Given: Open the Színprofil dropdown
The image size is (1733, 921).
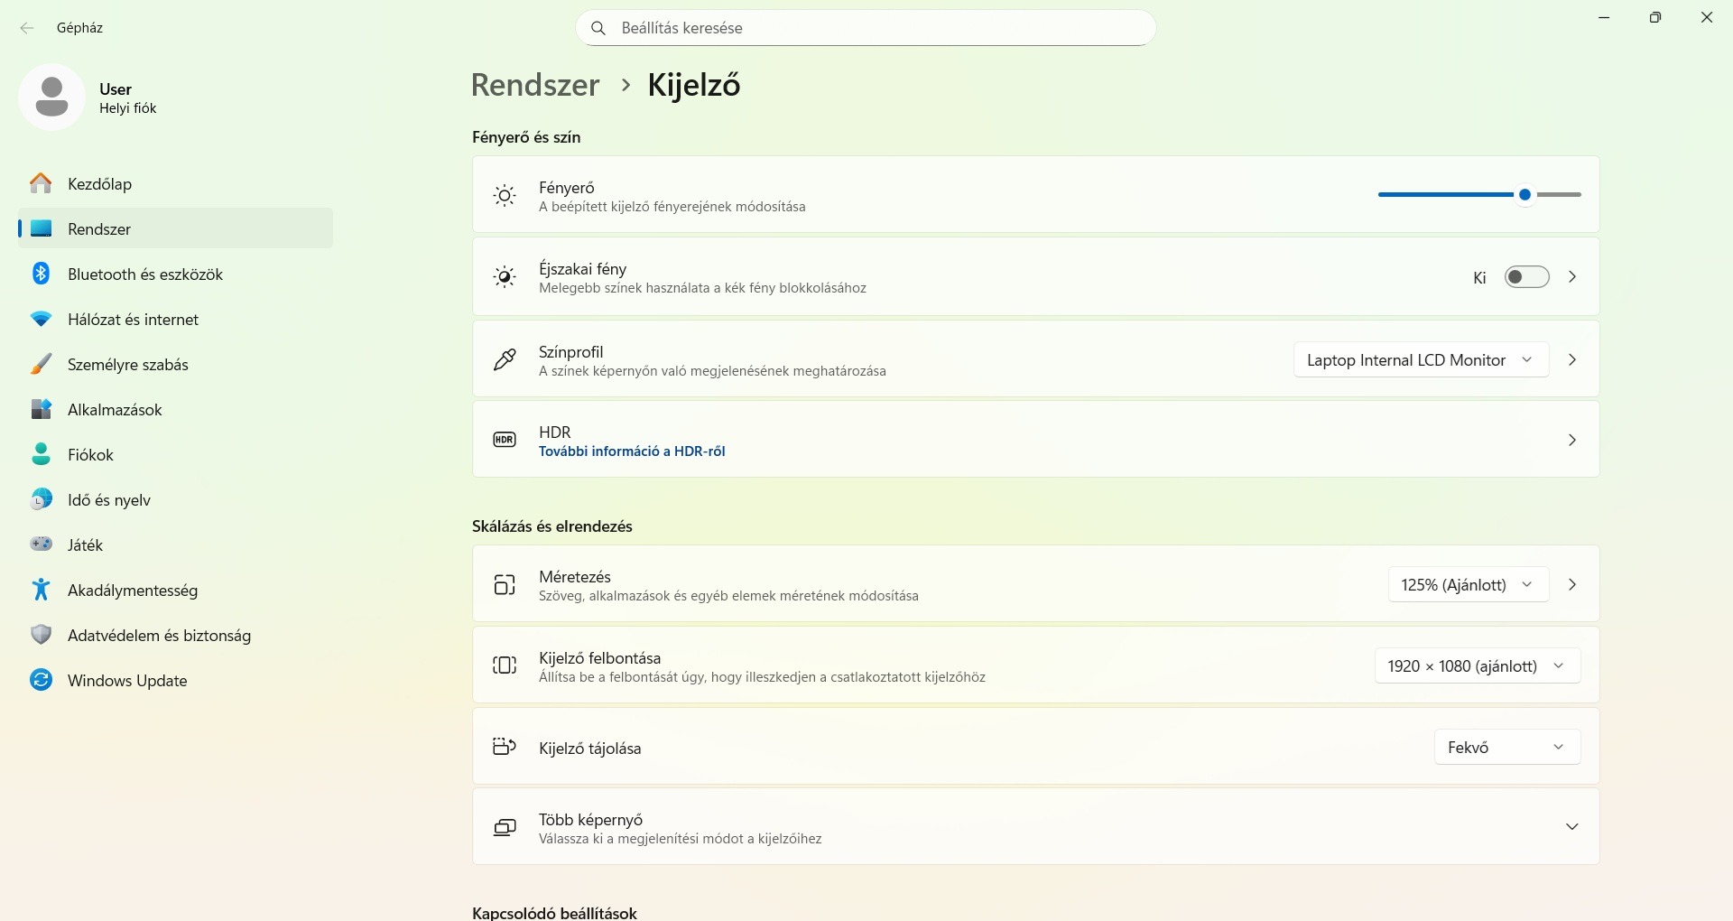Looking at the screenshot, I should coord(1421,360).
